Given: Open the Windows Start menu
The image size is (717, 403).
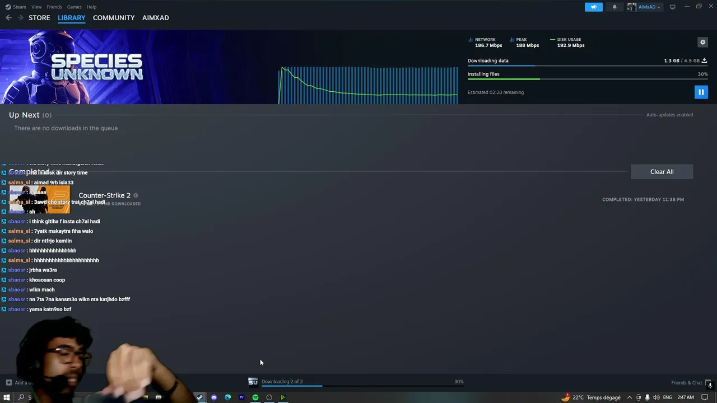Looking at the screenshot, I should [7, 397].
